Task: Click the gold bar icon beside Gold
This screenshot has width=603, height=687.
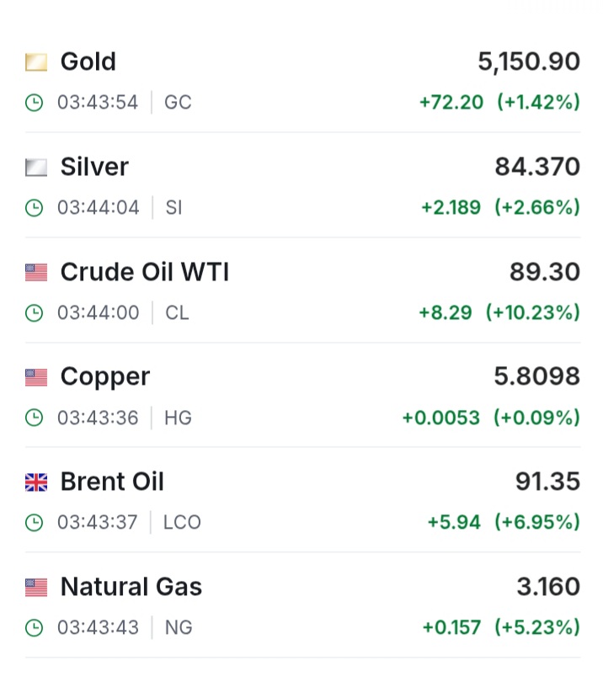Action: coord(36,62)
